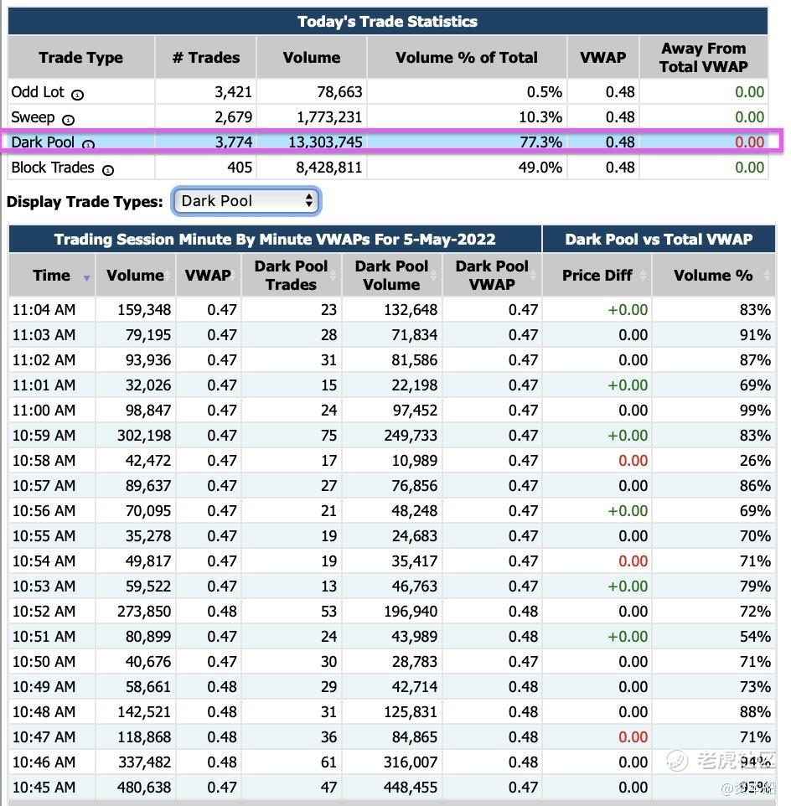Click the info icon next to Sweep
This screenshot has height=806, width=791.
[x=68, y=120]
